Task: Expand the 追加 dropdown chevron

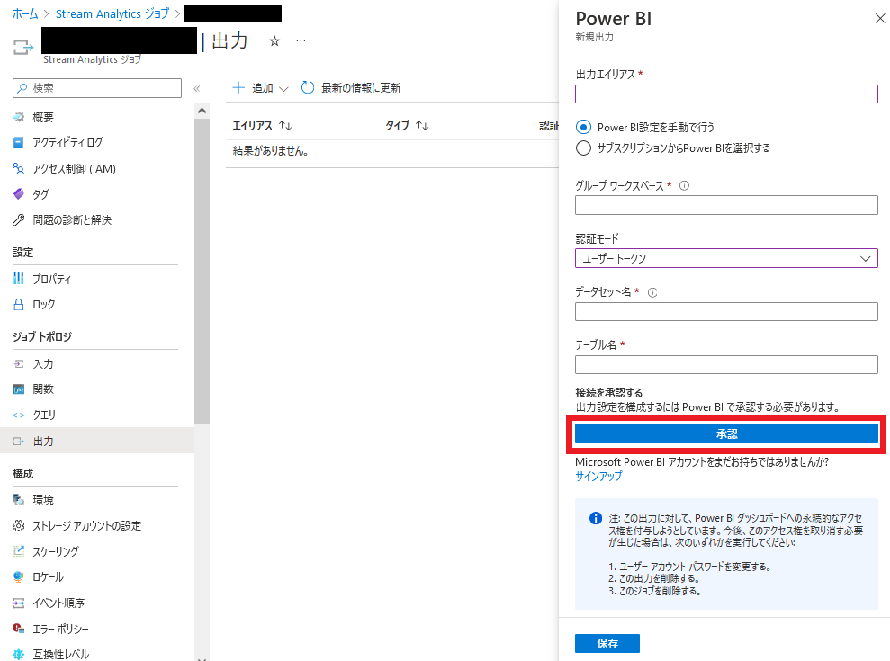Action: click(x=283, y=88)
